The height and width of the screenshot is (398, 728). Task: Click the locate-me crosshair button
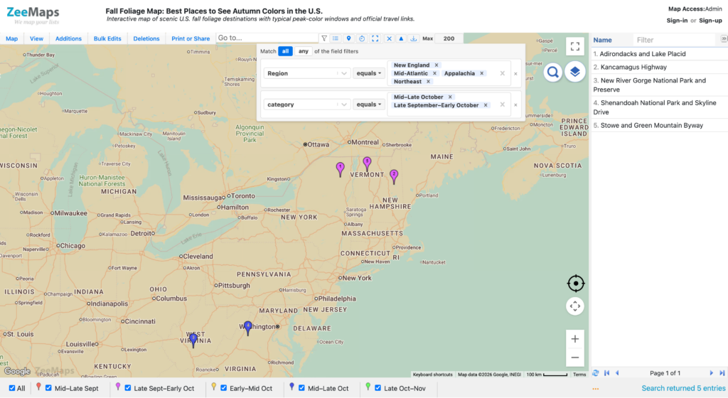click(575, 283)
